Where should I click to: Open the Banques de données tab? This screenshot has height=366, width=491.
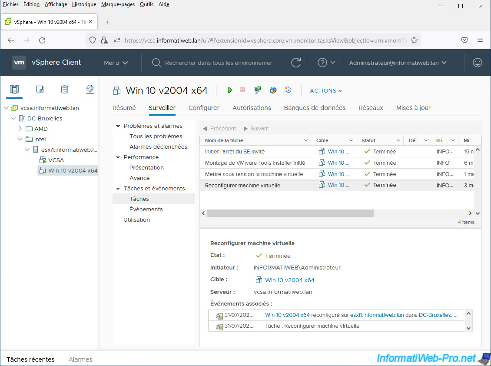tap(315, 108)
